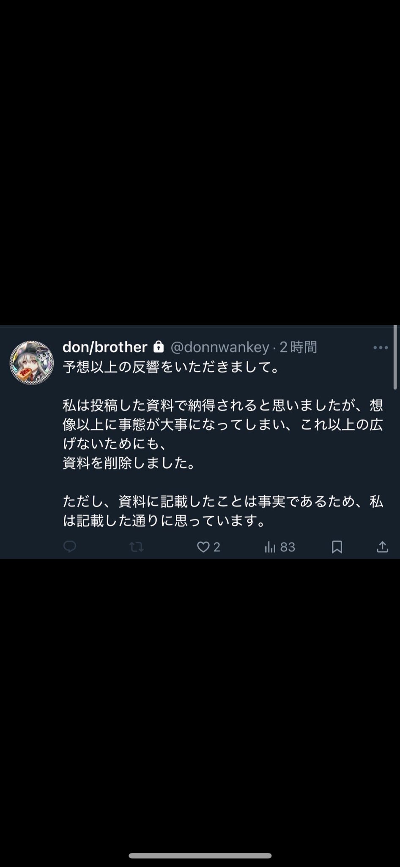This screenshot has width=400, height=867.
Task: Tap the protected account lock icon
Action: point(159,347)
